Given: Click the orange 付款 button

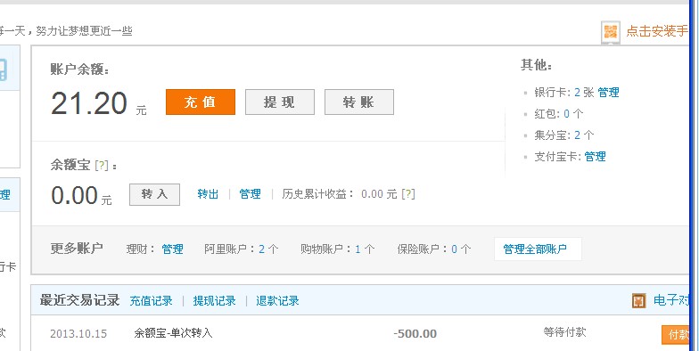Looking at the screenshot, I should tap(676, 335).
